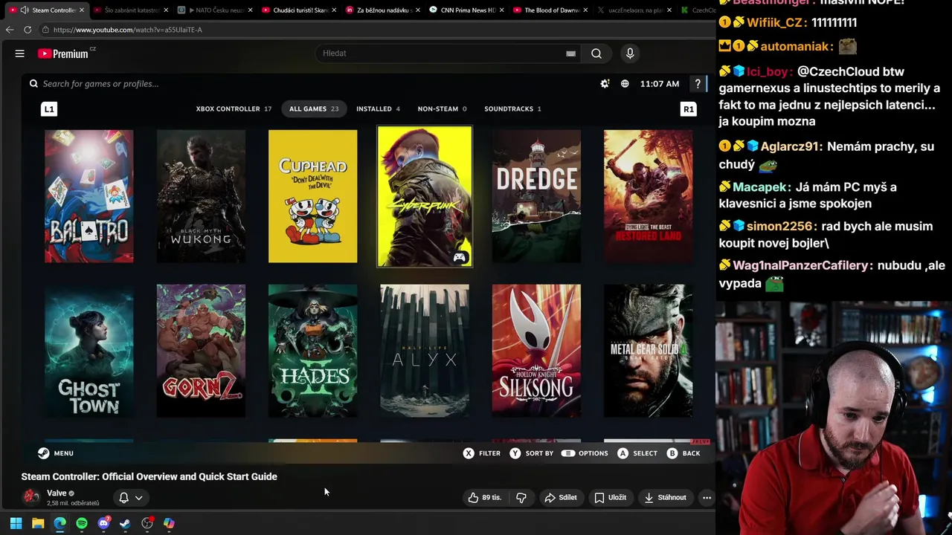The height and width of the screenshot is (535, 952).
Task: Open the Steam settings gear icon
Action: [x=605, y=84]
